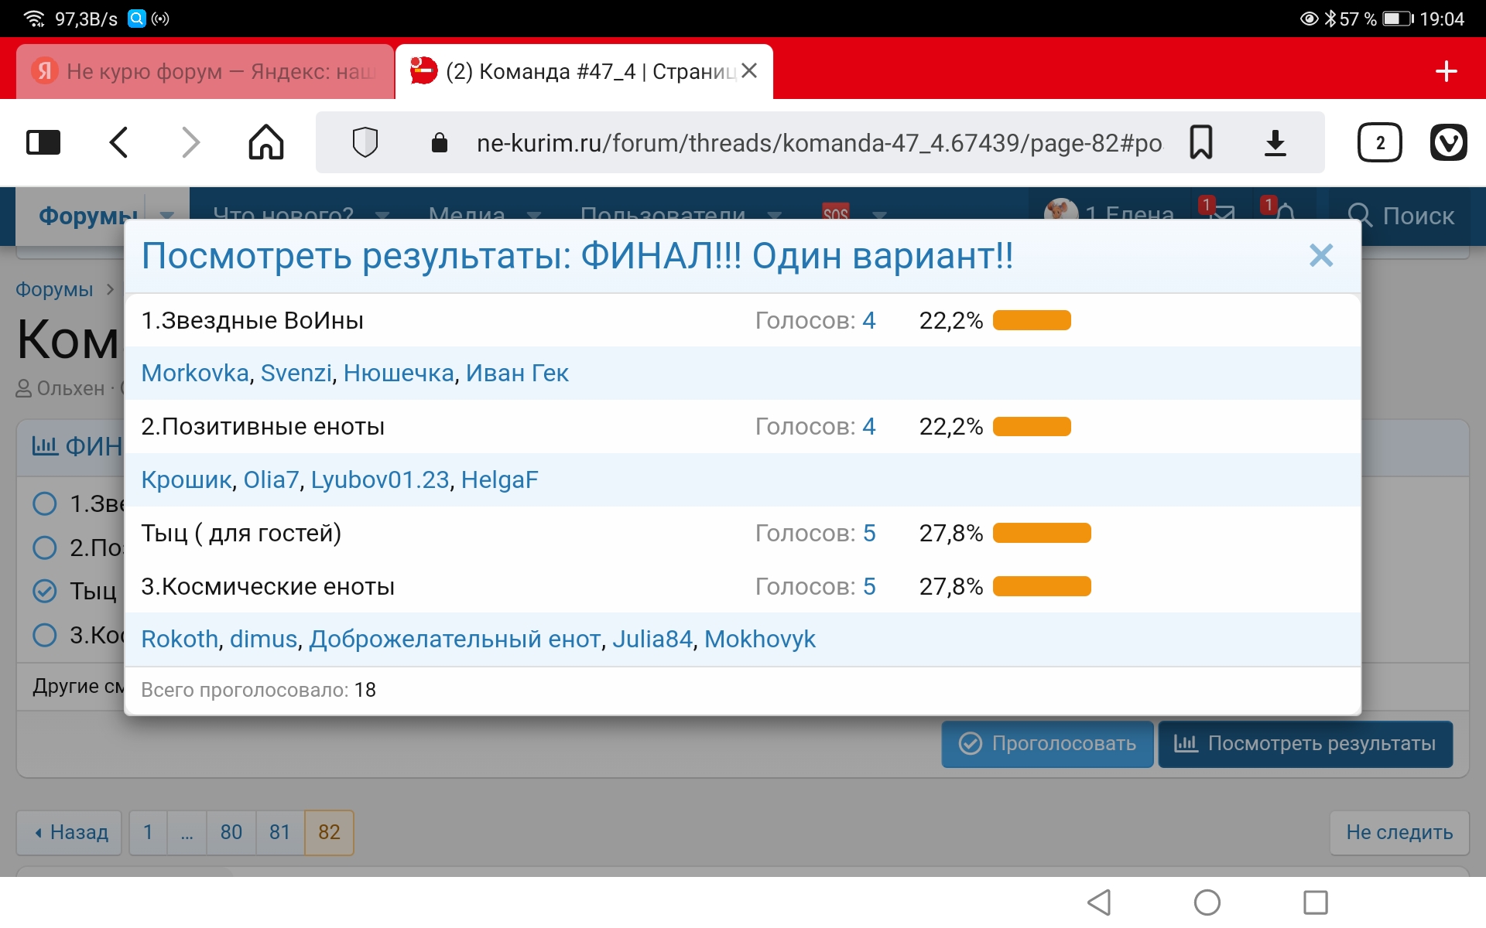Click the URL address field
This screenshot has width=1486, height=928.
click(817, 143)
